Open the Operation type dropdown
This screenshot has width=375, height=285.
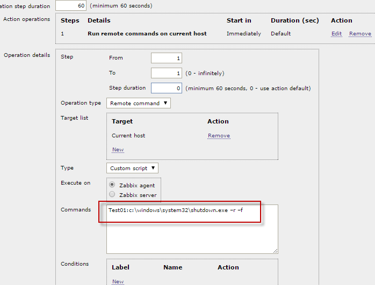point(139,103)
